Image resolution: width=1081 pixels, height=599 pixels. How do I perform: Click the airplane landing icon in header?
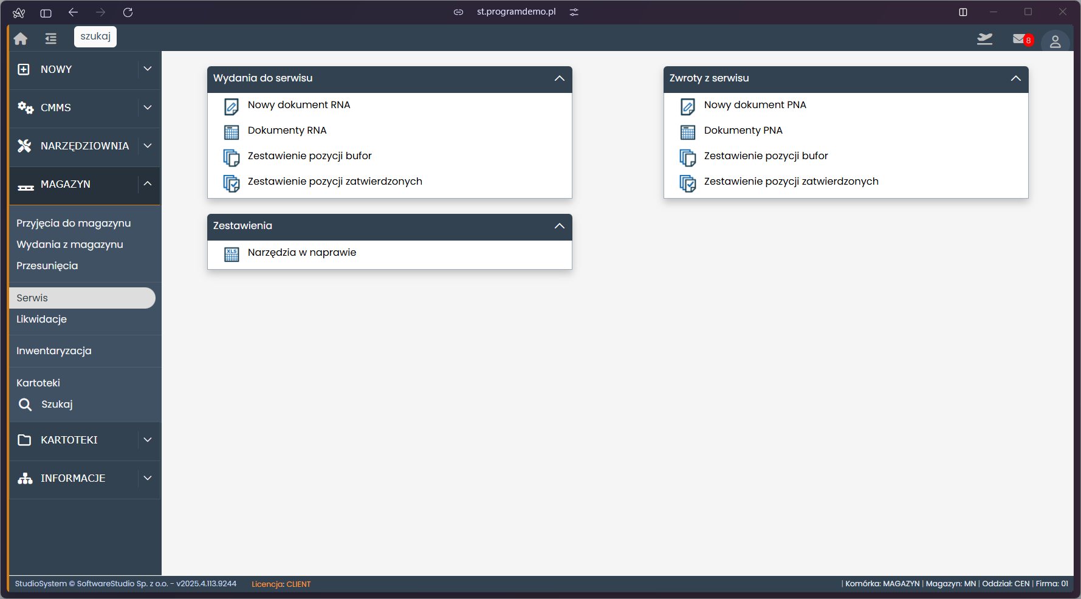point(984,39)
